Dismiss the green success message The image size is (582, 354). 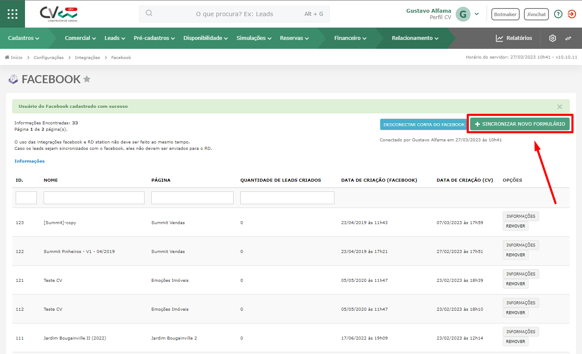click(560, 107)
